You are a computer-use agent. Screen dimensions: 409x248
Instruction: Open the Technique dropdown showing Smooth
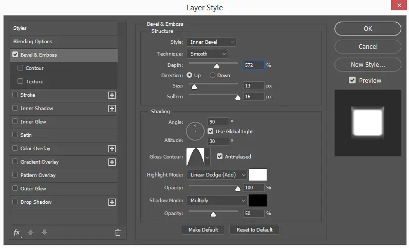click(x=207, y=54)
